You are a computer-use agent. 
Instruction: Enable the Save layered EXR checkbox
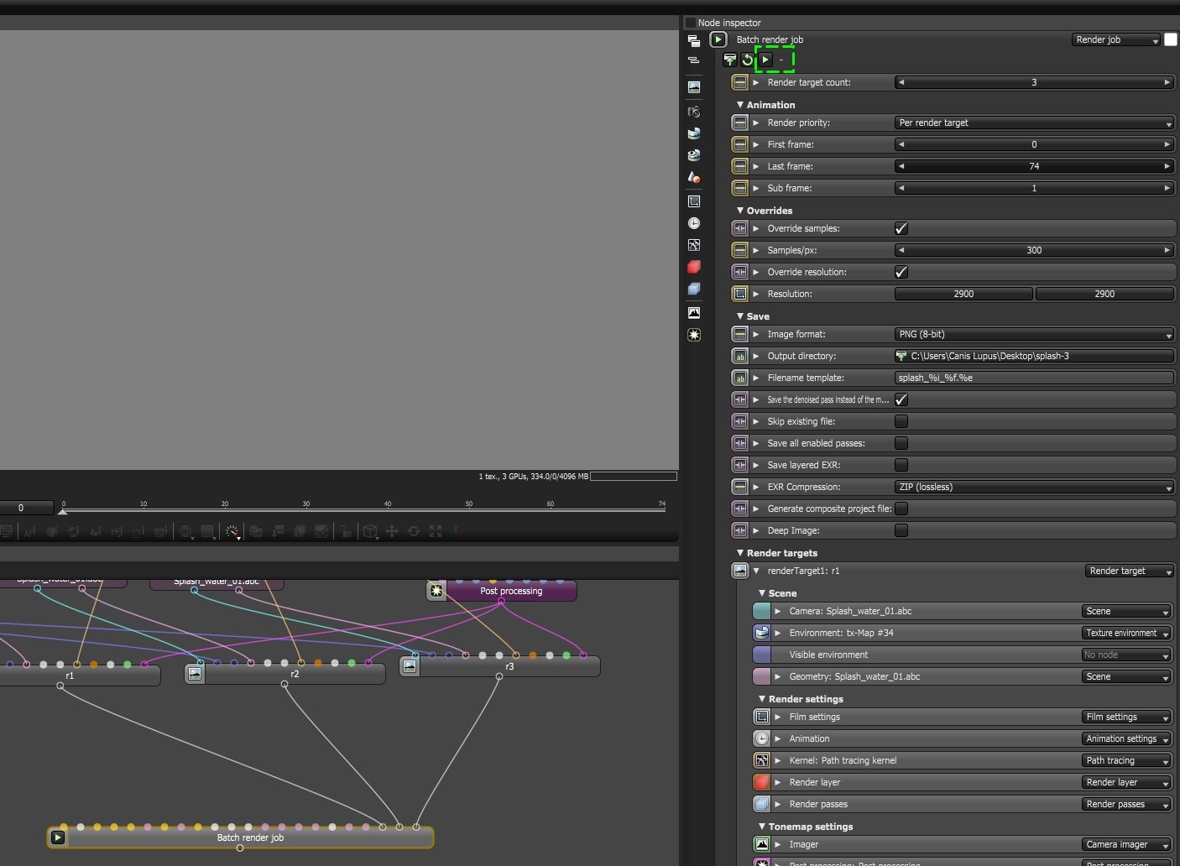pos(901,465)
